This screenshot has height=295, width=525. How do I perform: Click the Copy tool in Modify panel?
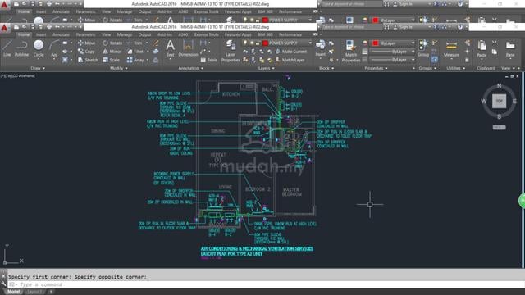click(x=86, y=52)
